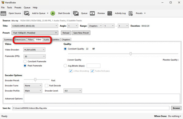Click the Open Source toolbar label
This screenshot has height=119, width=183.
click(15, 13)
